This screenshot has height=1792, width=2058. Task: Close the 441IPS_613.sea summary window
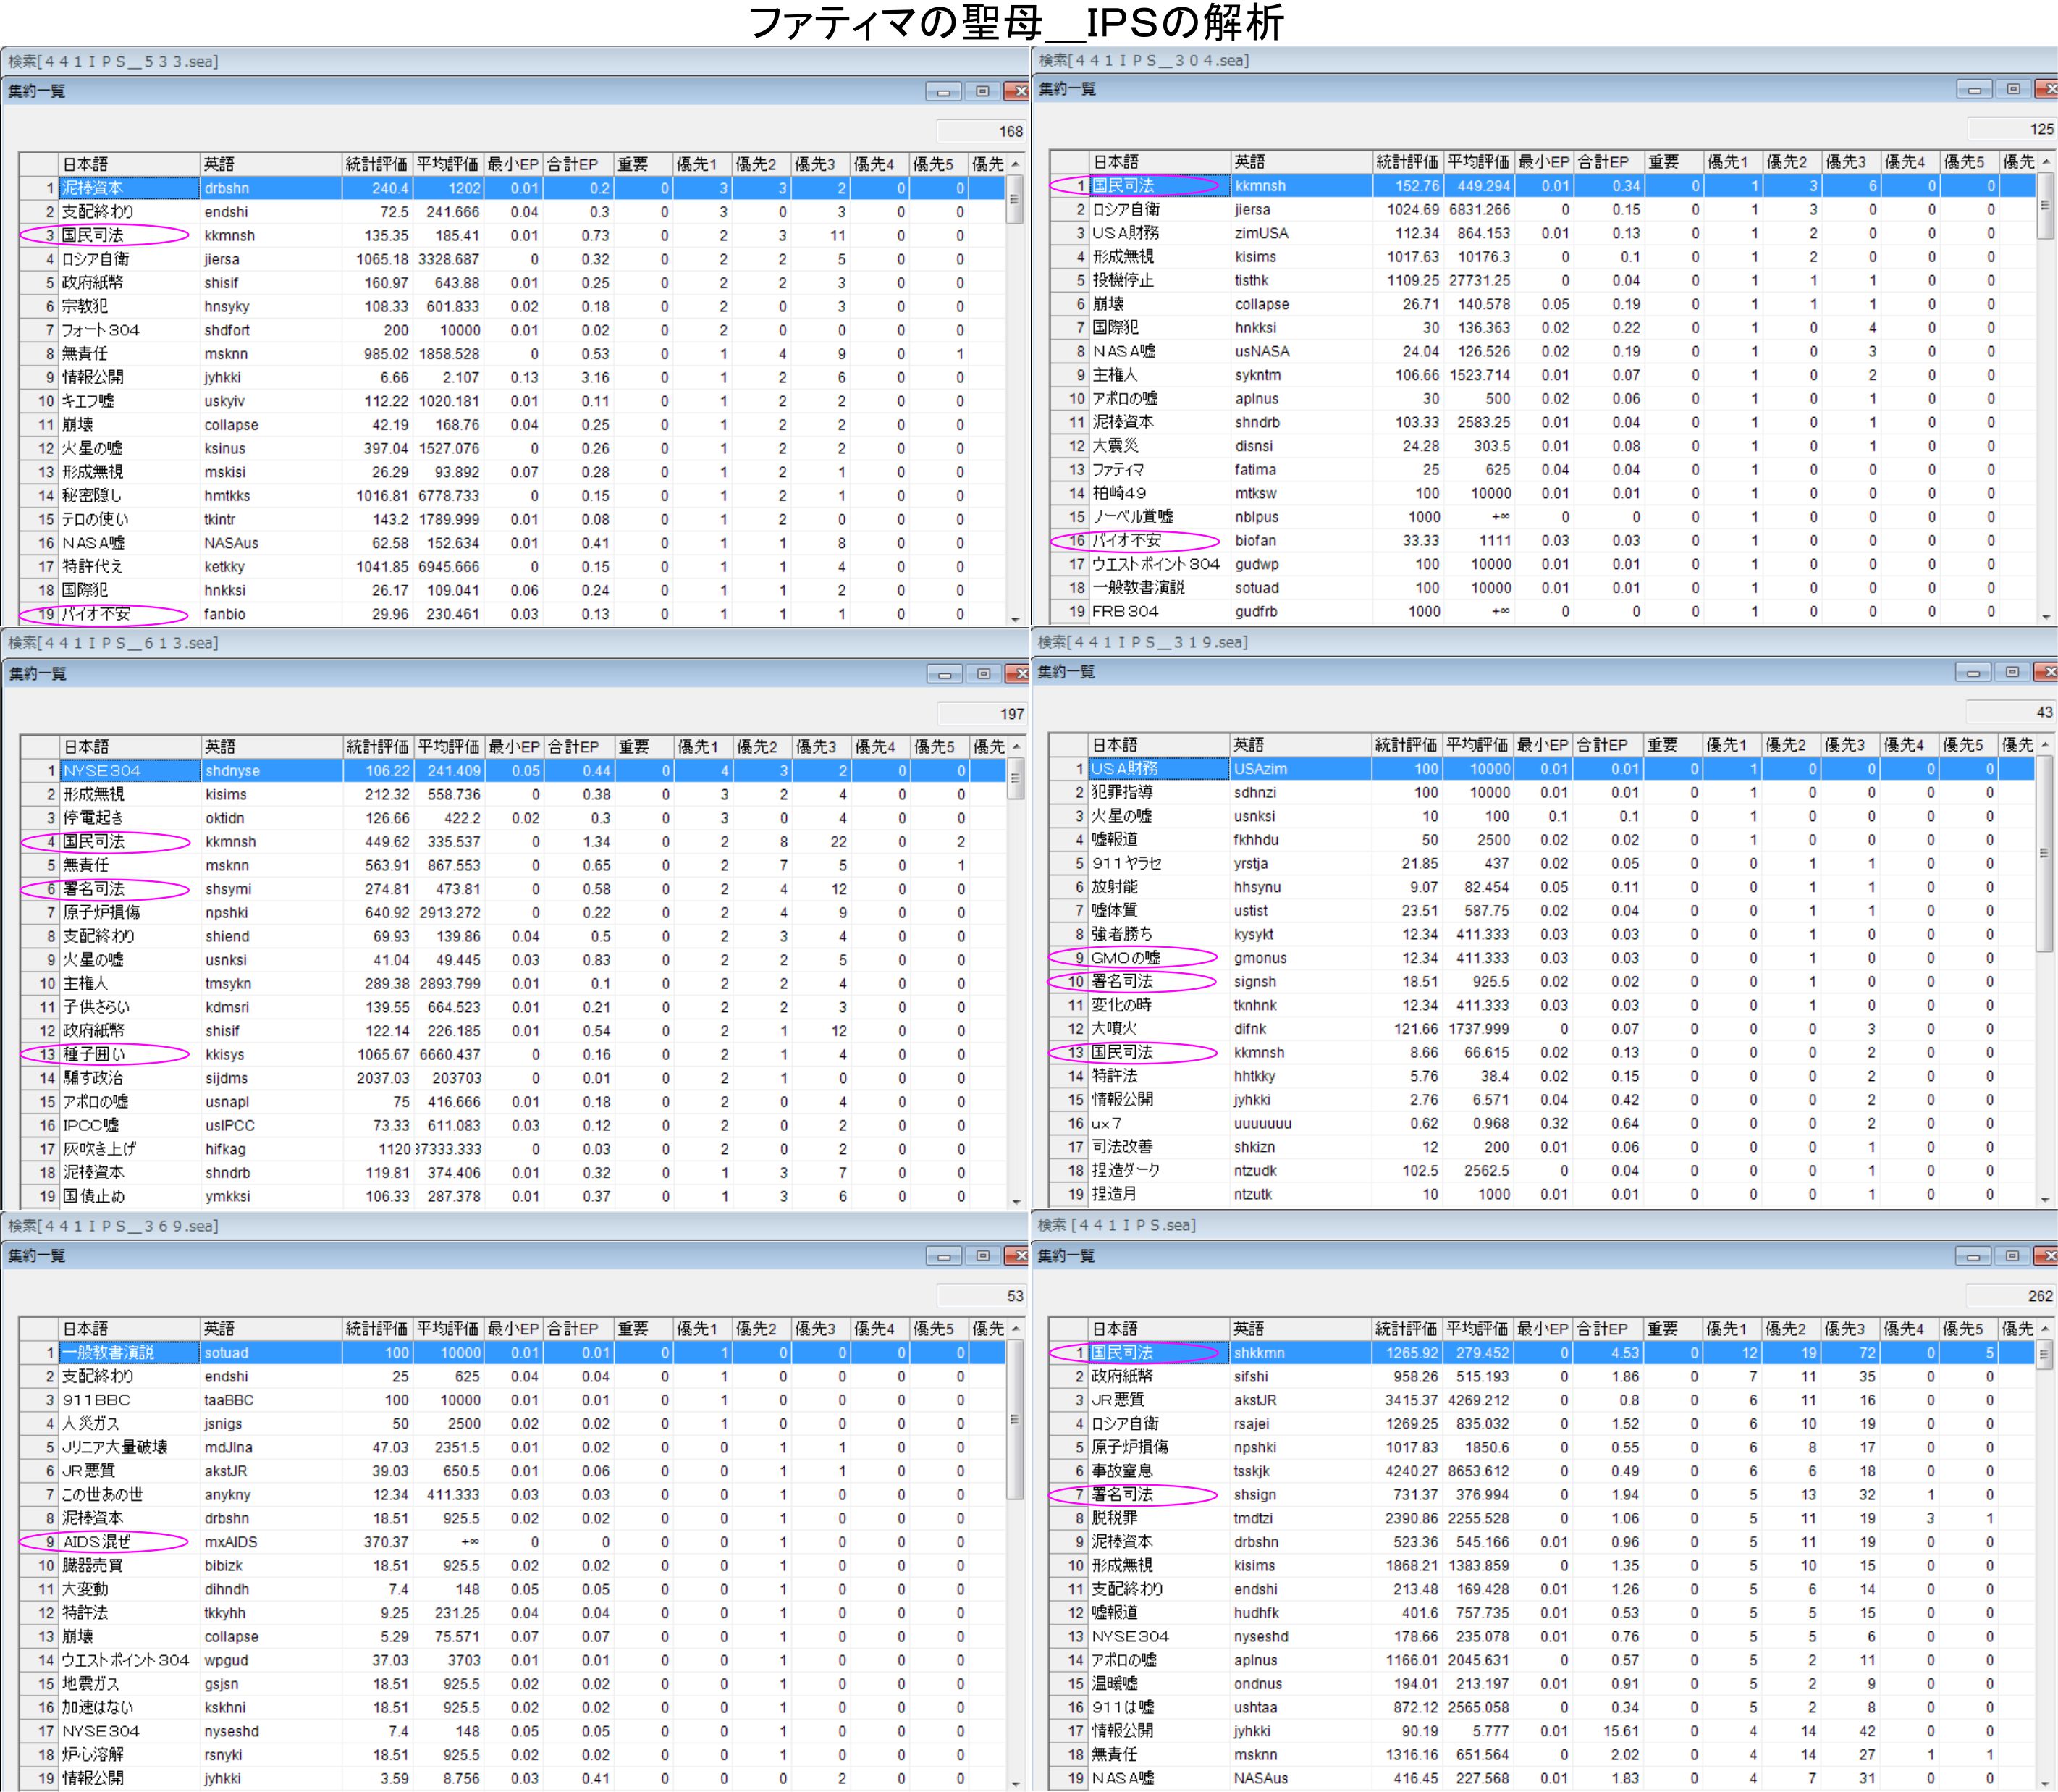(1019, 674)
